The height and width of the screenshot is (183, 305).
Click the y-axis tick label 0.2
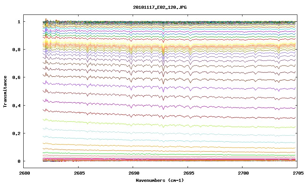pos(16,133)
